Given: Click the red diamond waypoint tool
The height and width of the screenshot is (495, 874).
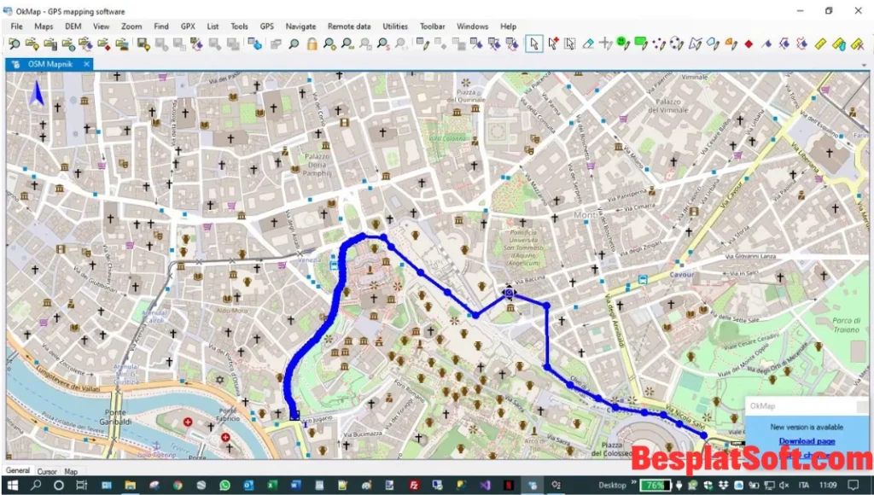Looking at the screenshot, I should pyautogui.click(x=749, y=44).
